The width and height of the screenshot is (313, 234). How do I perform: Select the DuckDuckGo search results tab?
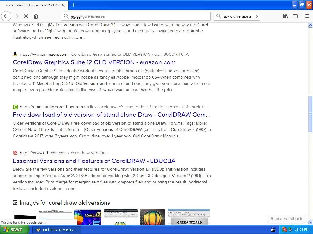34,5
